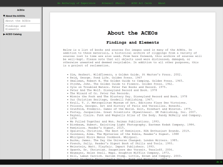223x167 pixels.
Task: Click the 'We Pulled Together and Won' entry
Action: pos(115,122)
